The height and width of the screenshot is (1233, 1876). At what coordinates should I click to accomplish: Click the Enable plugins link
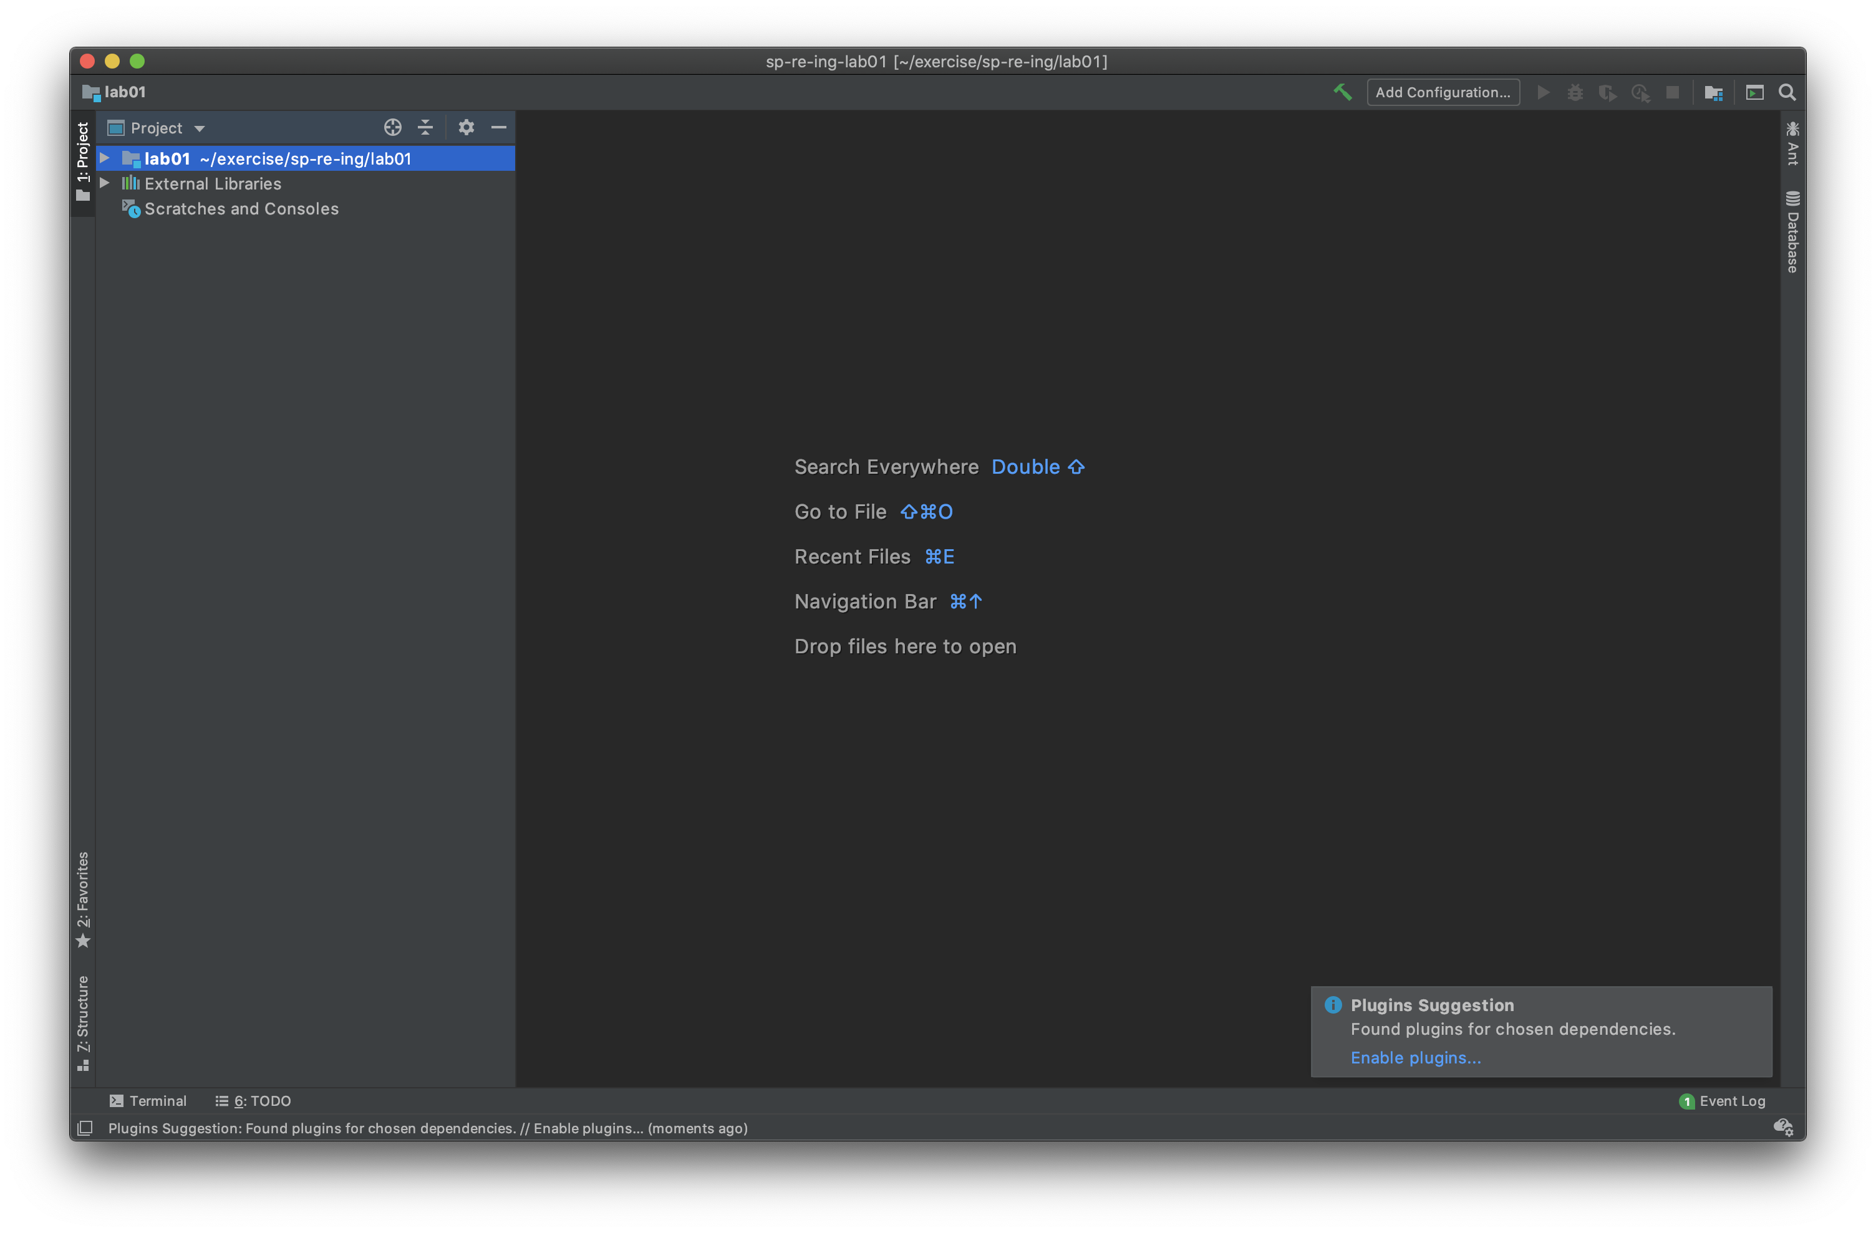click(1416, 1057)
